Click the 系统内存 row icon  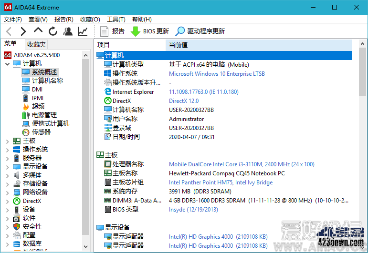(x=108, y=191)
